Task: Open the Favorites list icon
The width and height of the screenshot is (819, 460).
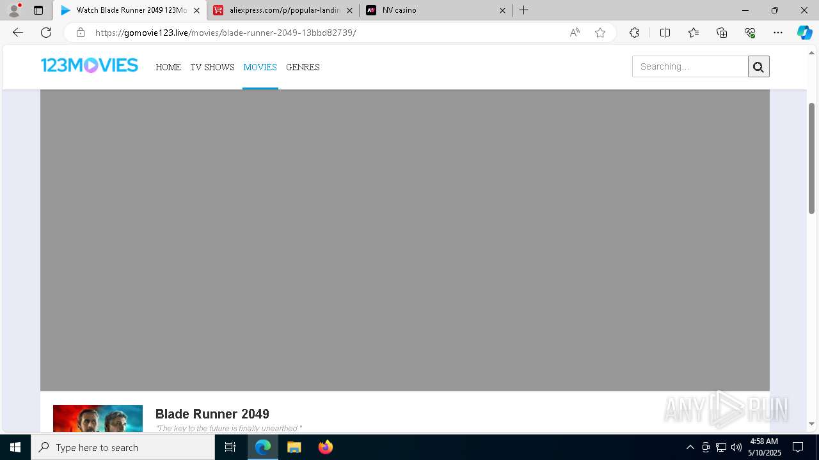Action: [x=694, y=33]
